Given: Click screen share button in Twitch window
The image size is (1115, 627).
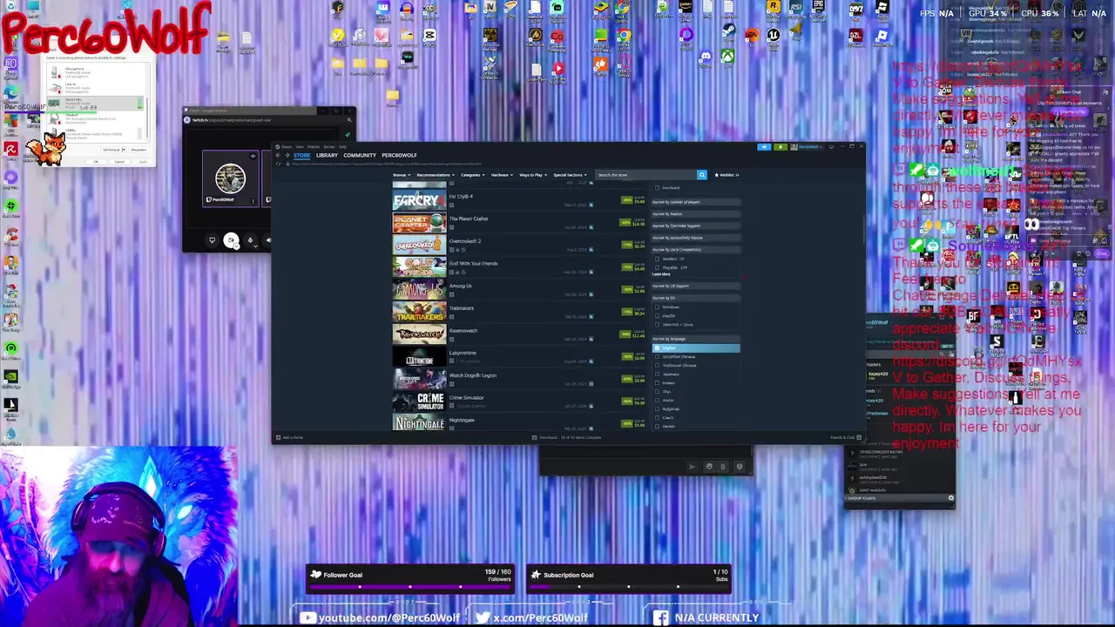Looking at the screenshot, I should click(x=212, y=240).
